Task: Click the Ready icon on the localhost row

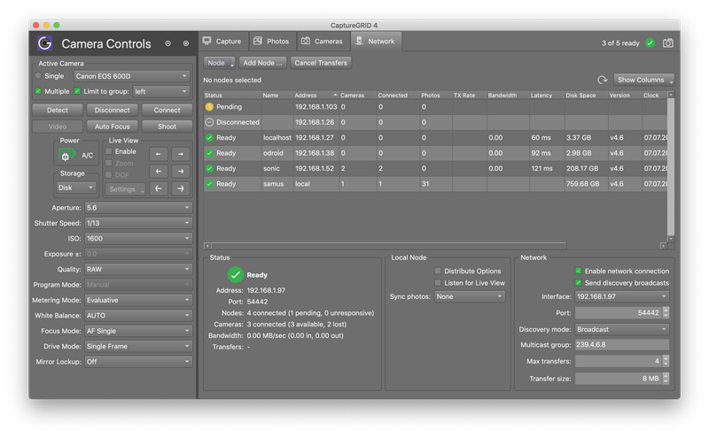Action: 209,138
